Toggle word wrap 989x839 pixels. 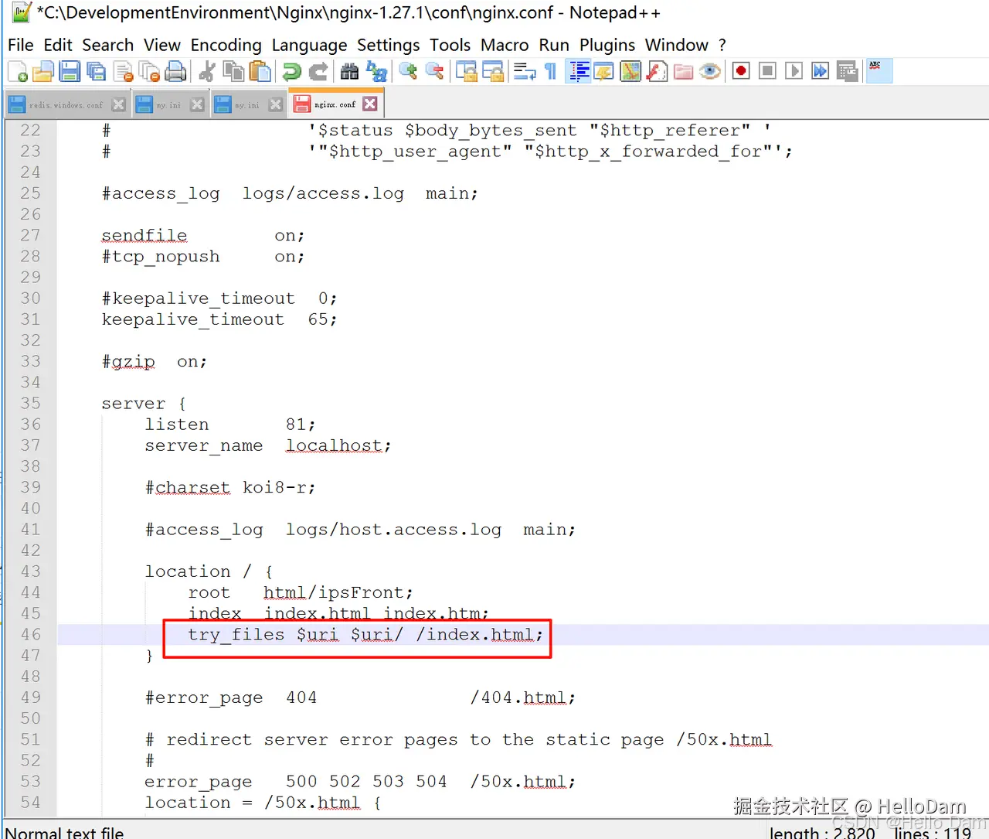pyautogui.click(x=525, y=72)
